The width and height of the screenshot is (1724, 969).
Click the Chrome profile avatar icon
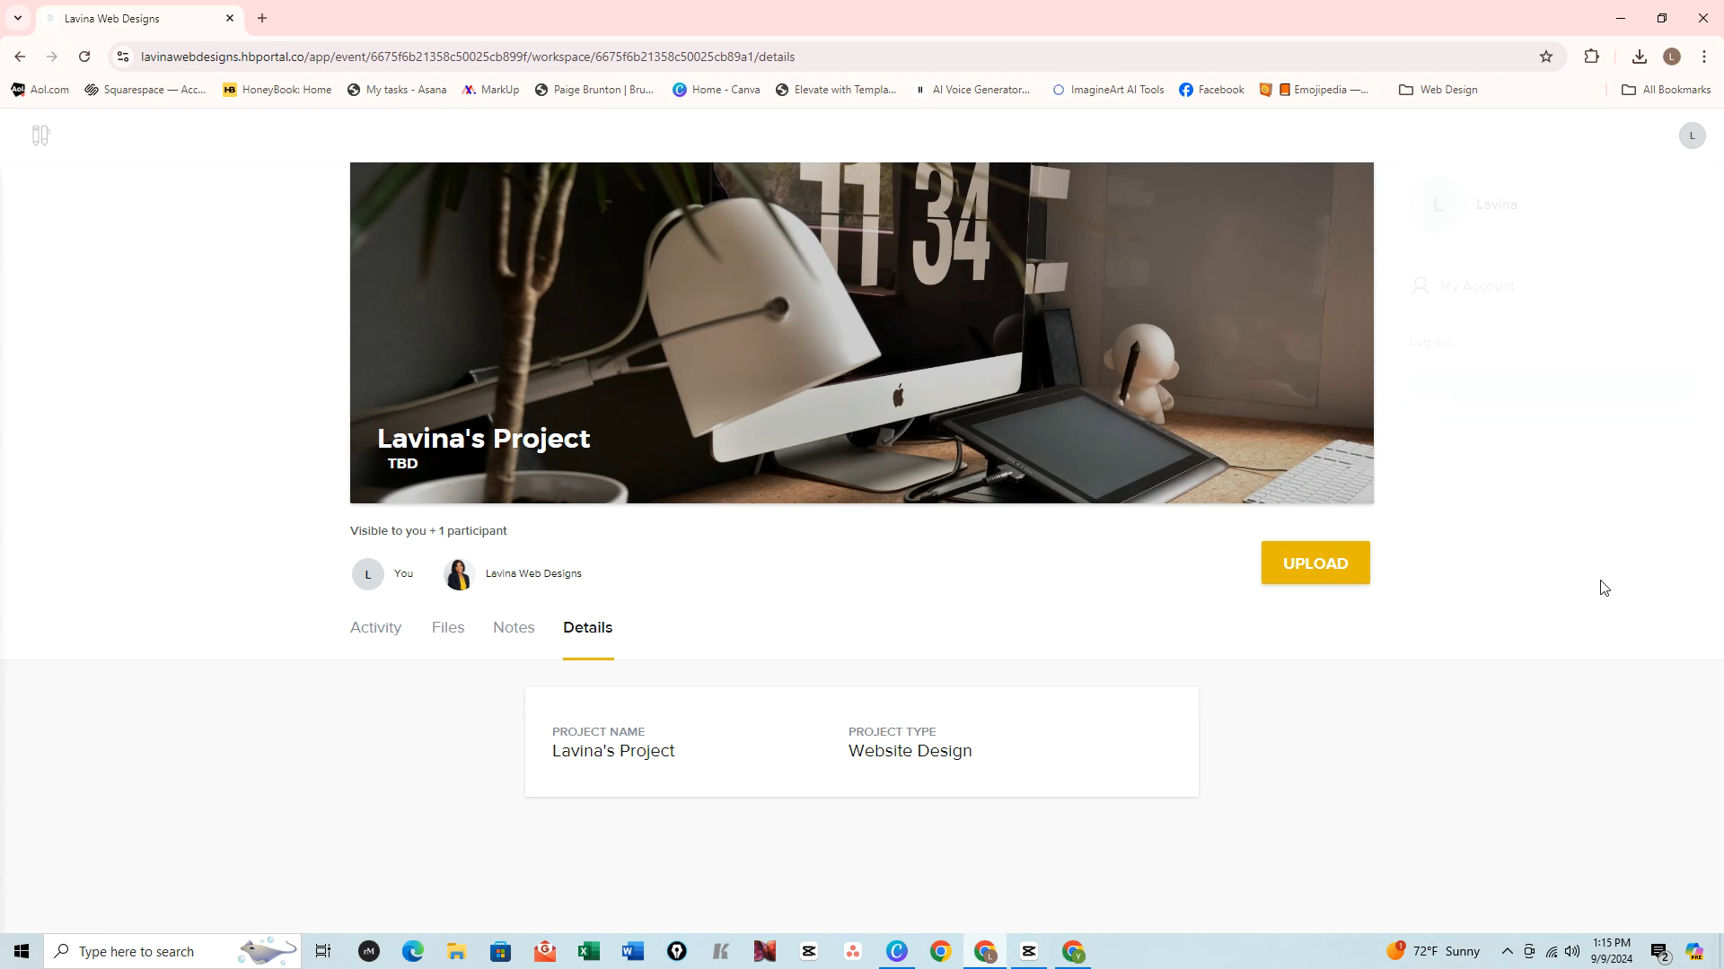point(1671,57)
